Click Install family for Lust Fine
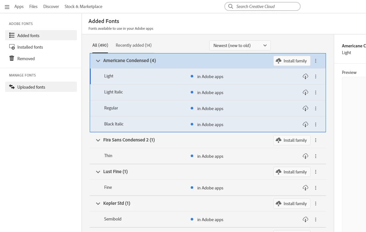The image size is (366, 232). coord(292,172)
